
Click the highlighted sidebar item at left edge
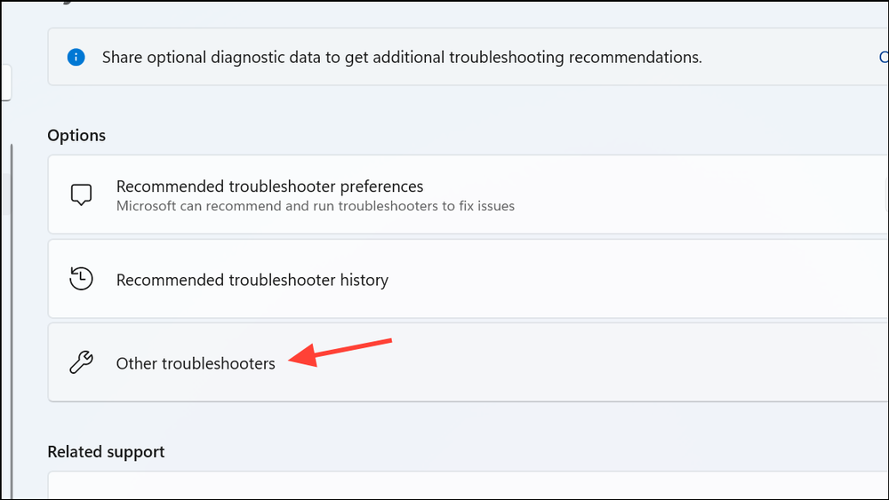point(5,194)
